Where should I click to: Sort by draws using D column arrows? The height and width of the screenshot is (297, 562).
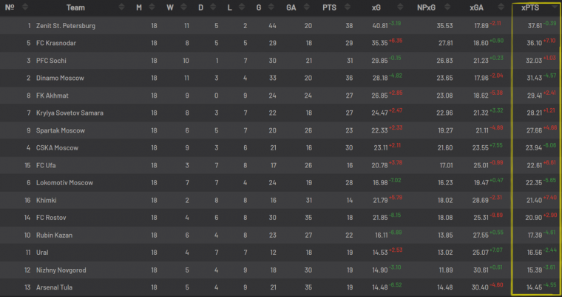[213, 7]
